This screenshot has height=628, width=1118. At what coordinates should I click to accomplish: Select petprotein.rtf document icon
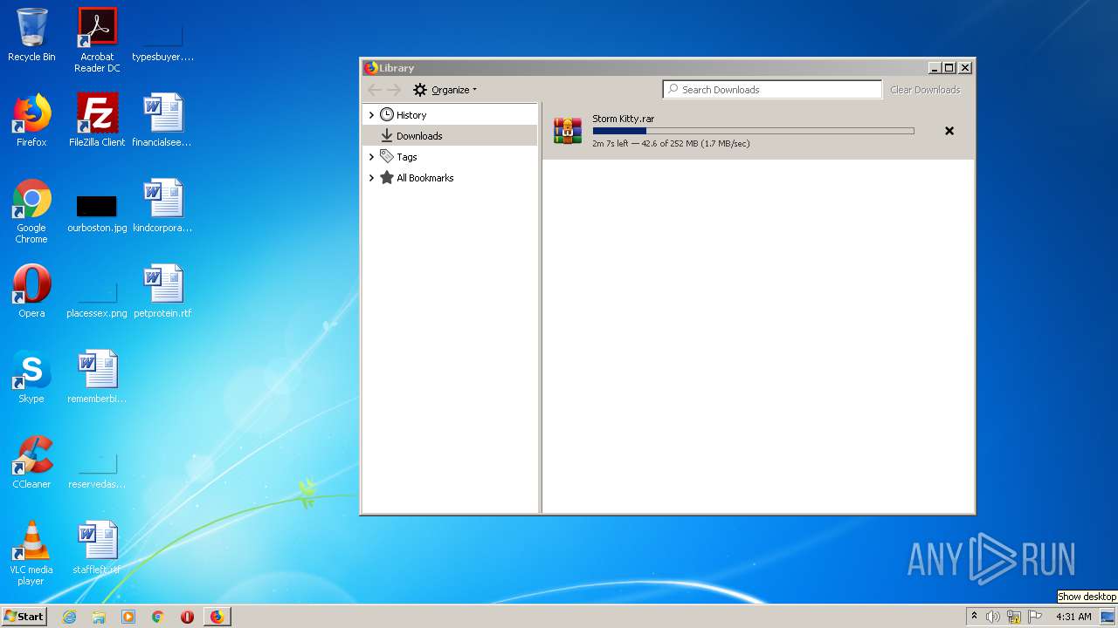[x=162, y=291]
